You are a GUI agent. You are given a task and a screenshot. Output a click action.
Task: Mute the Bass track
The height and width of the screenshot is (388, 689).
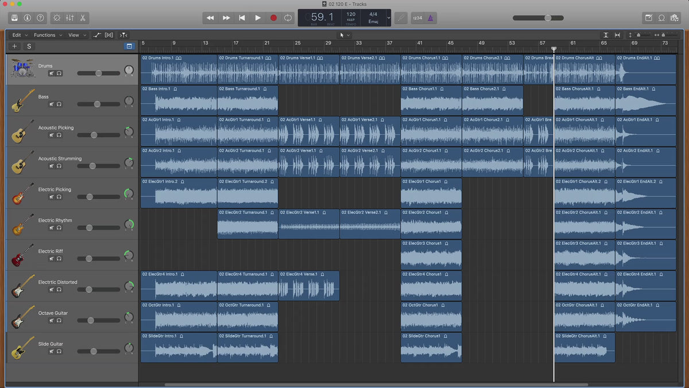pos(51,104)
